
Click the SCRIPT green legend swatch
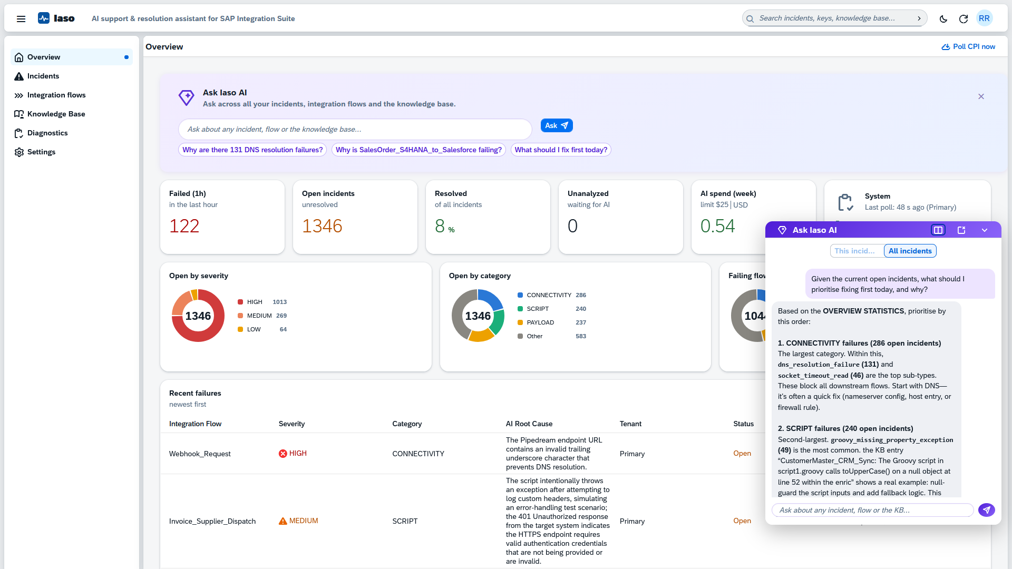pyautogui.click(x=520, y=309)
